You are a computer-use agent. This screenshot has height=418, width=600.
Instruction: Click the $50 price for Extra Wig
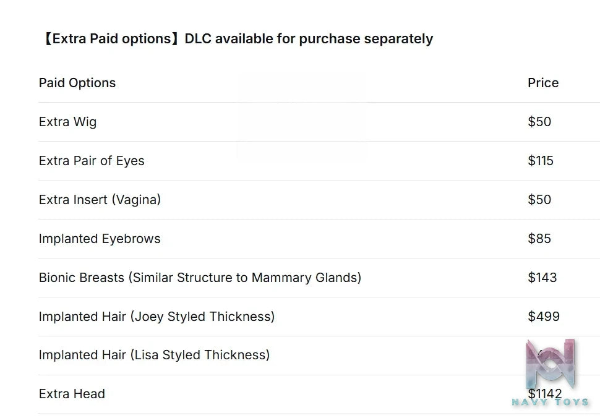(539, 122)
